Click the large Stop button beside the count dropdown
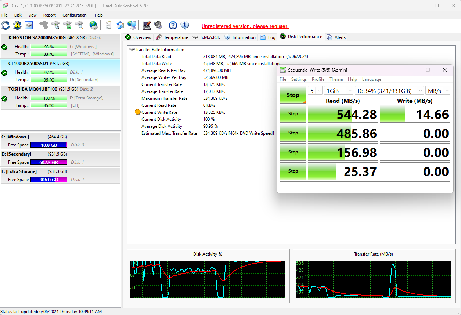Image resolution: width=461 pixels, height=315 pixels. [x=293, y=95]
